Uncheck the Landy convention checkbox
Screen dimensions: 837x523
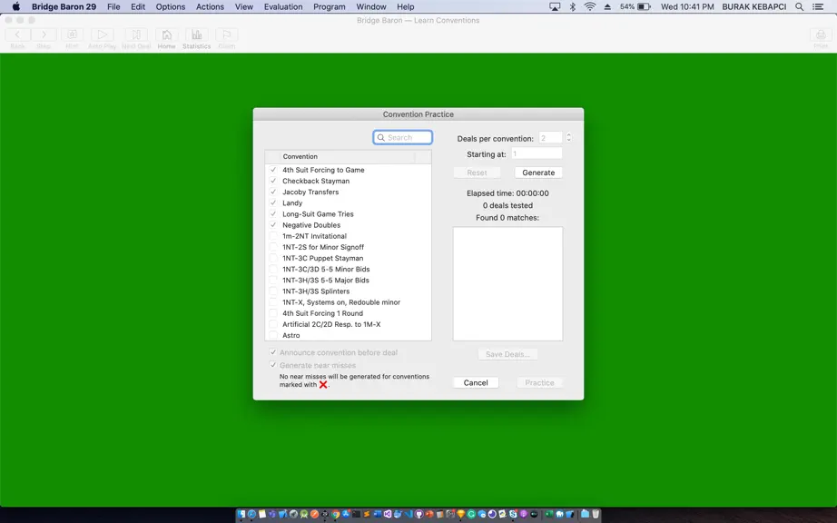pyautogui.click(x=273, y=202)
